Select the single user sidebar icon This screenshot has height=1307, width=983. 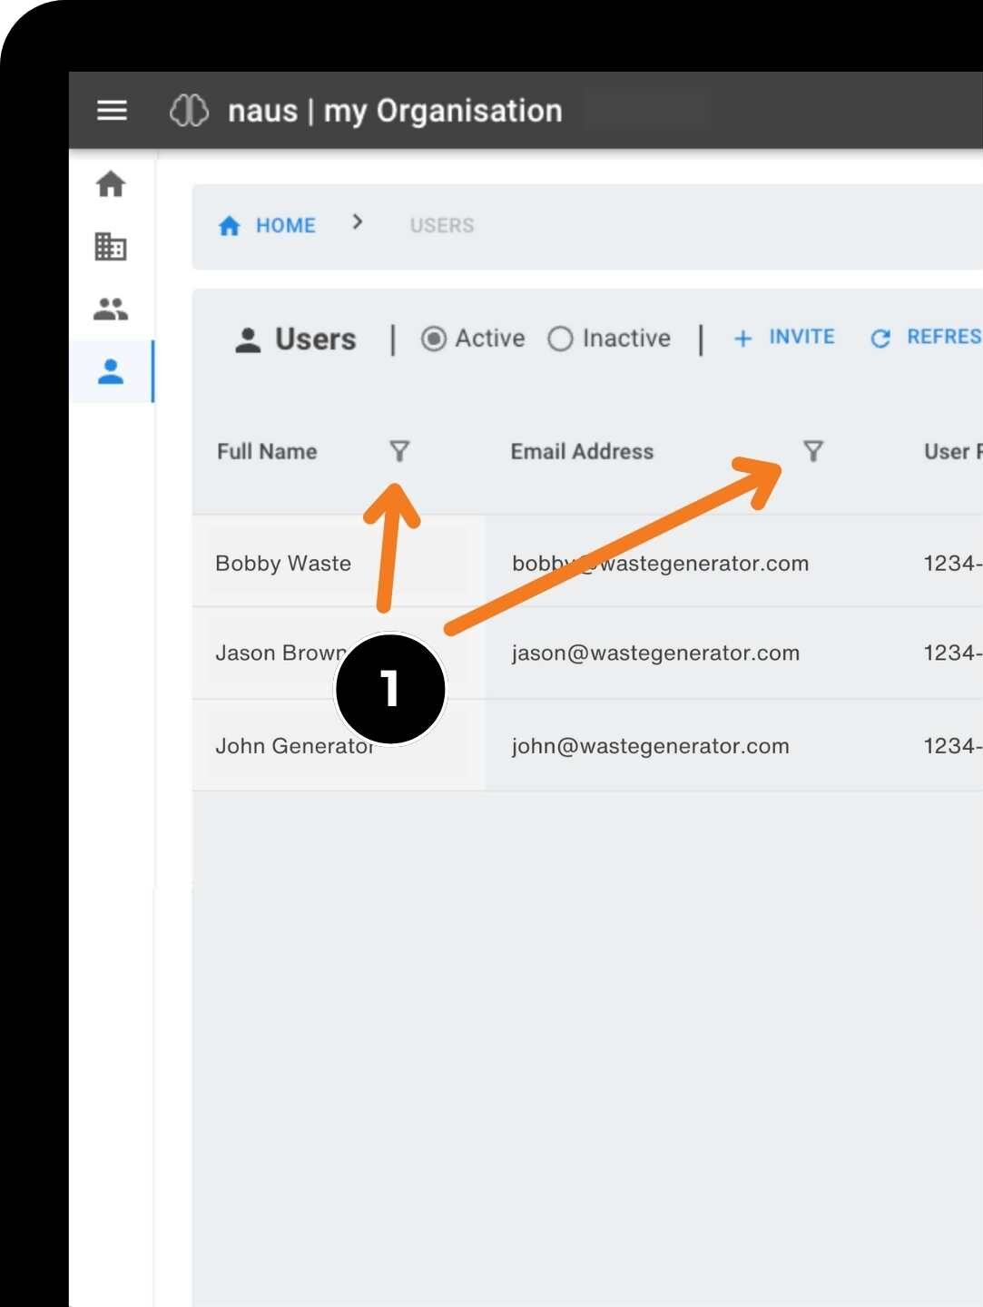coord(111,371)
